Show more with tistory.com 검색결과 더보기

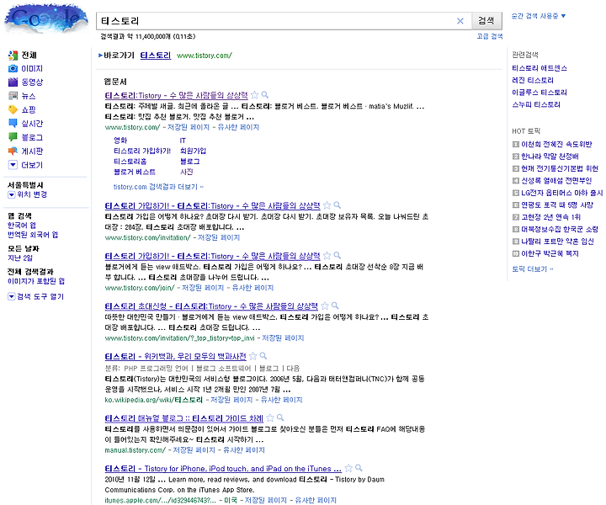click(158, 187)
